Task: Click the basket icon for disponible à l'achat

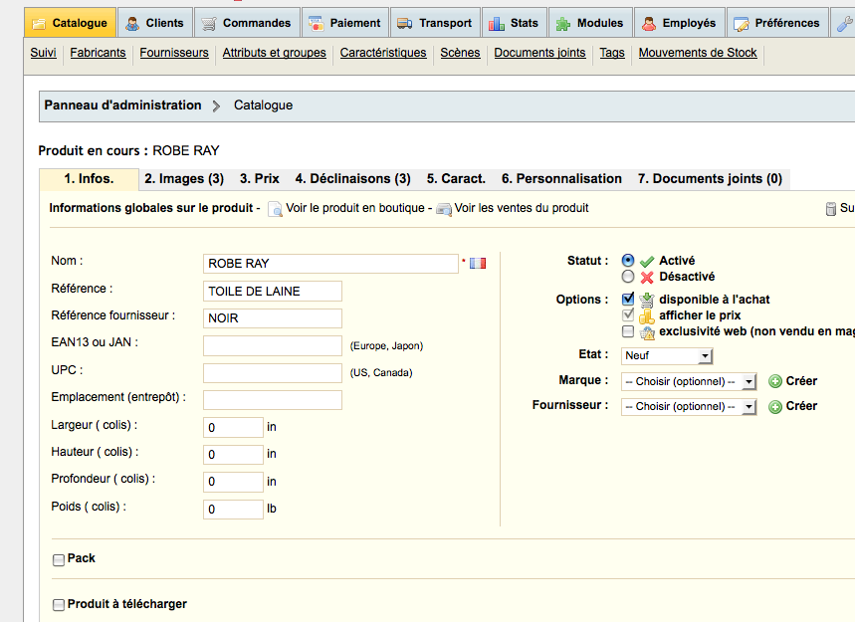Action: tap(647, 300)
